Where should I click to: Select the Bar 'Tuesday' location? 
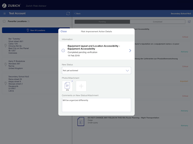(30, 46)
